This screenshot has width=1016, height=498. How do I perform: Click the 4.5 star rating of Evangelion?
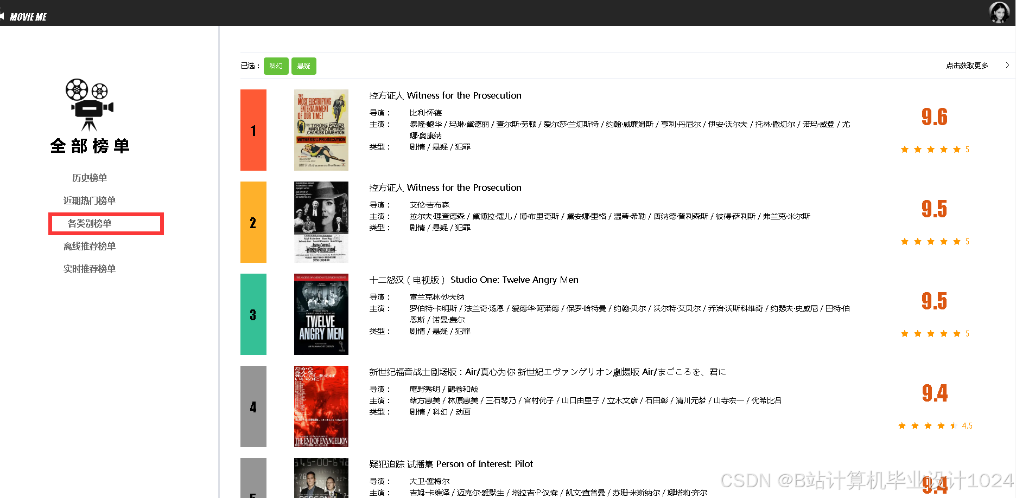click(935, 426)
